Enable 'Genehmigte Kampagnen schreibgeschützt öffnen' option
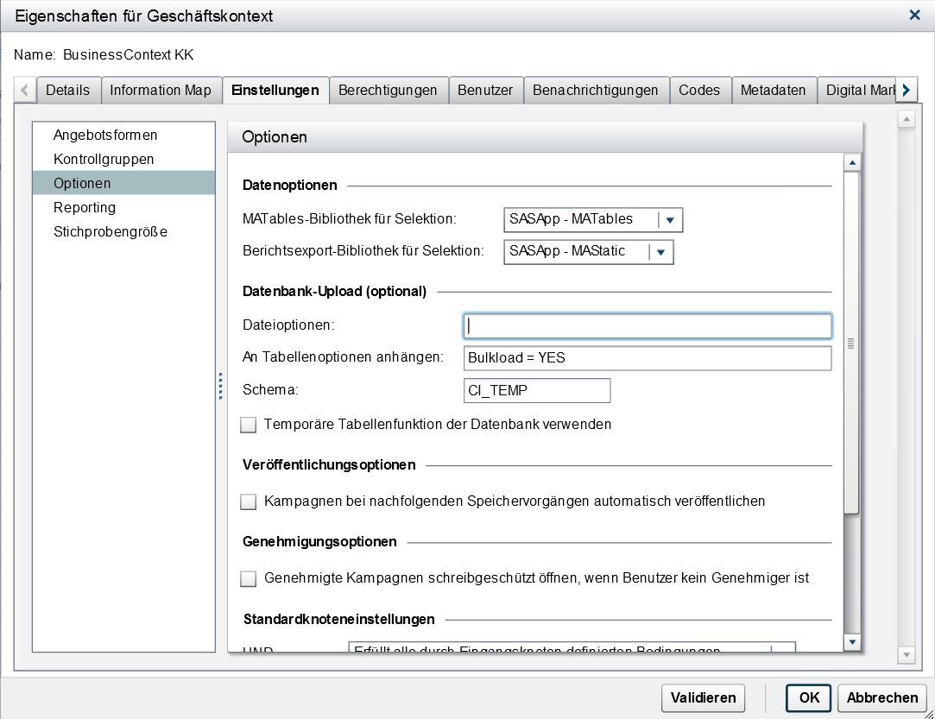Screen dimensions: 935x719 point(249,578)
